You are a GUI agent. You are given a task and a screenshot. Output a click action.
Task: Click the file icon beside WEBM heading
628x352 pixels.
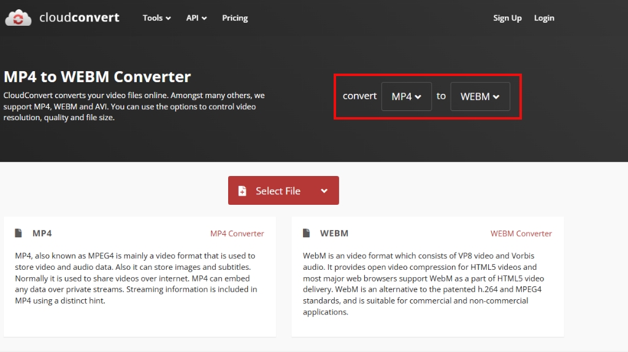[306, 233]
